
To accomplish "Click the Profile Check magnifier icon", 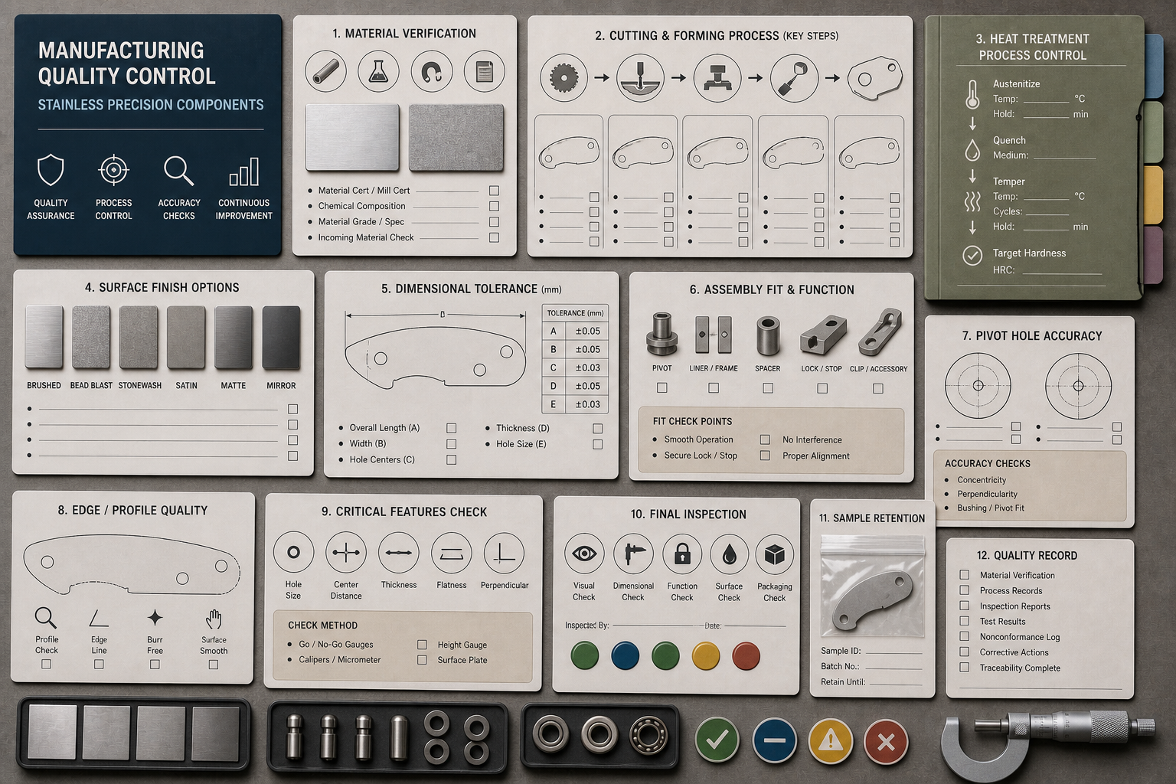I will [46, 617].
